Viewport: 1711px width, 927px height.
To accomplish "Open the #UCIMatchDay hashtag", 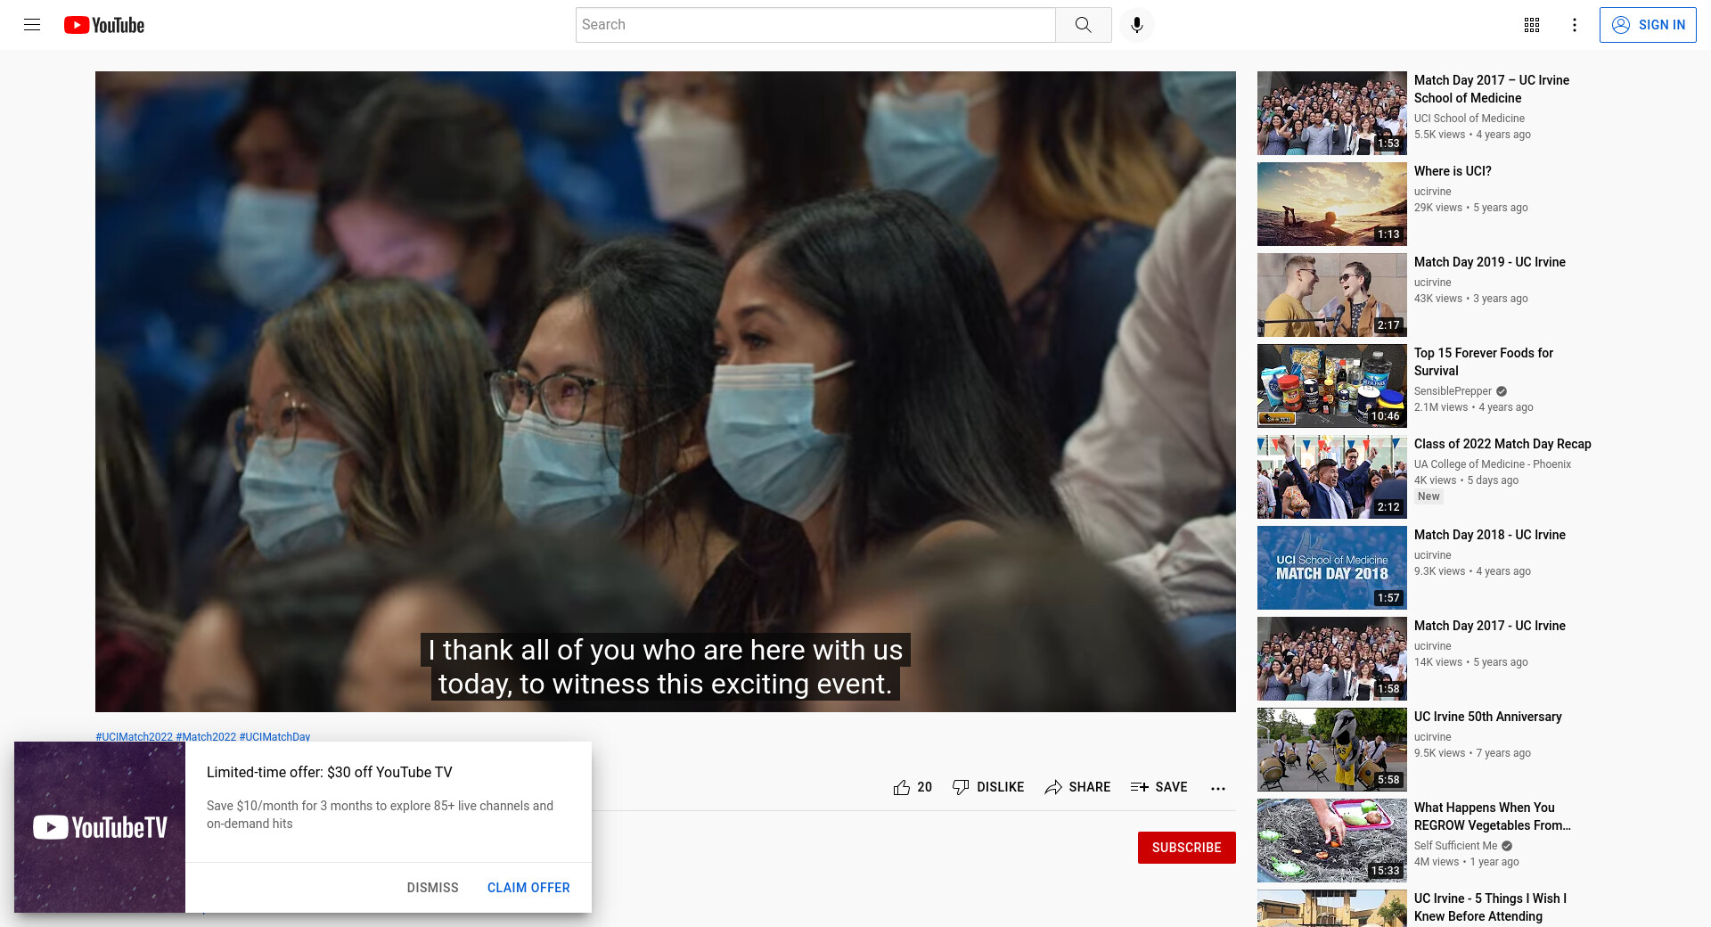I will click(274, 737).
